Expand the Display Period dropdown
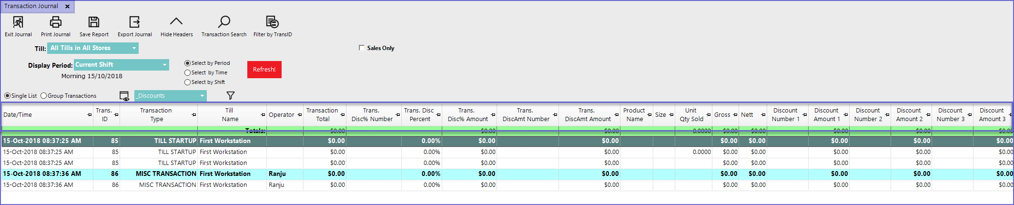Screen dimensions: 1014x205 (x=164, y=65)
